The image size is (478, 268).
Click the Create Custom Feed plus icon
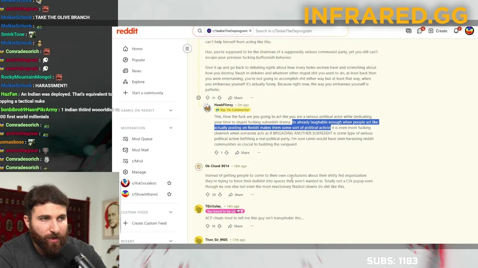pyautogui.click(x=125, y=223)
